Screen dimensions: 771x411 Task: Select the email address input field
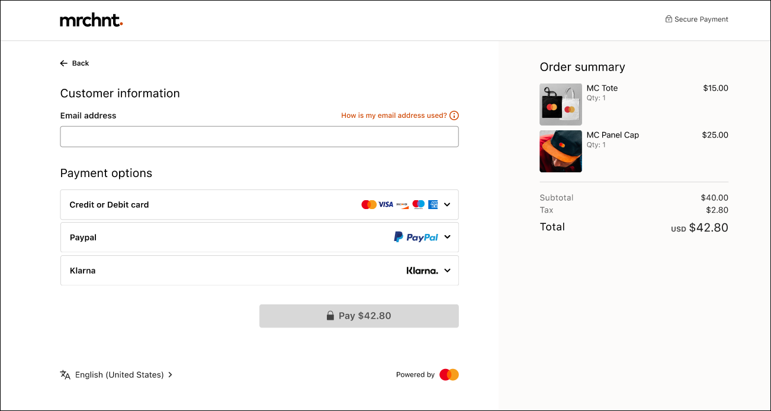pyautogui.click(x=259, y=136)
